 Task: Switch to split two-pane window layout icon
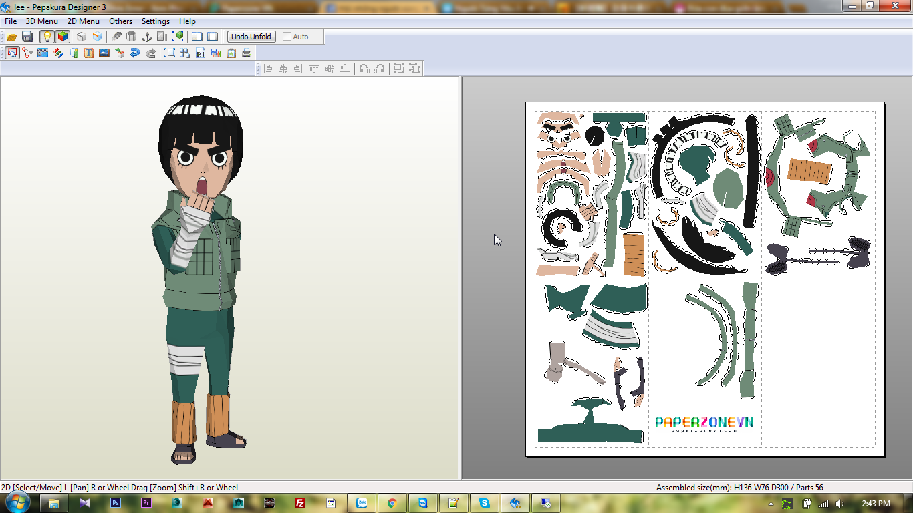pos(197,37)
